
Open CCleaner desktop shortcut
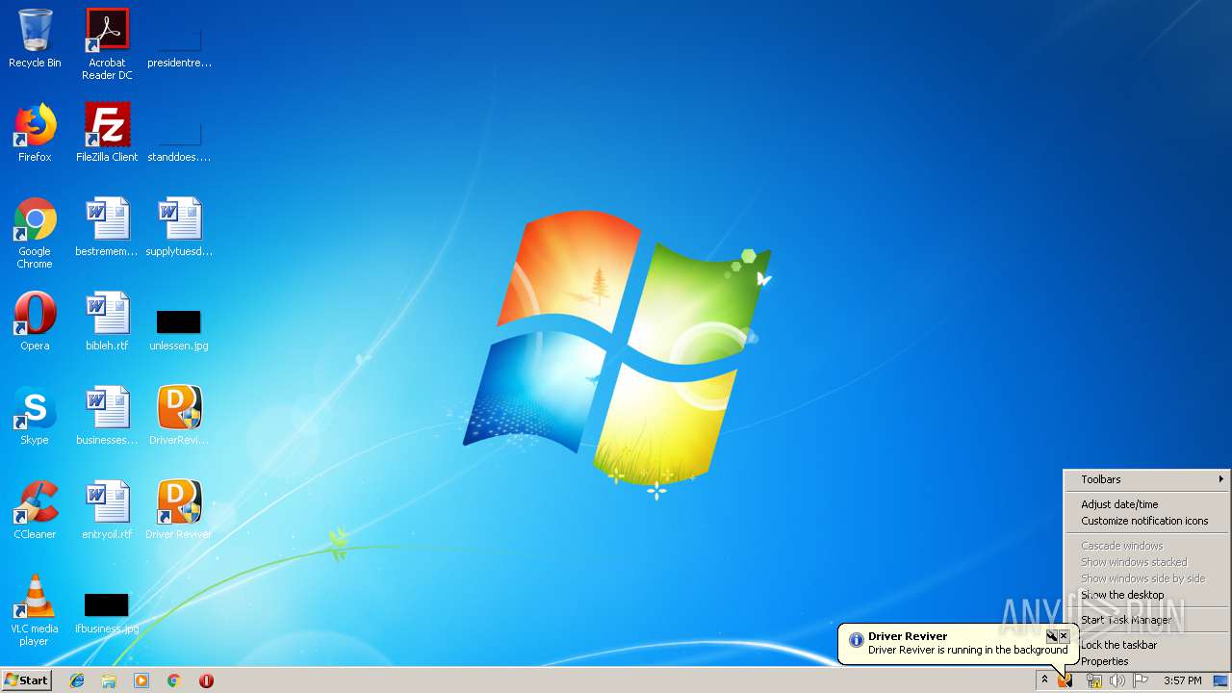[x=35, y=510]
